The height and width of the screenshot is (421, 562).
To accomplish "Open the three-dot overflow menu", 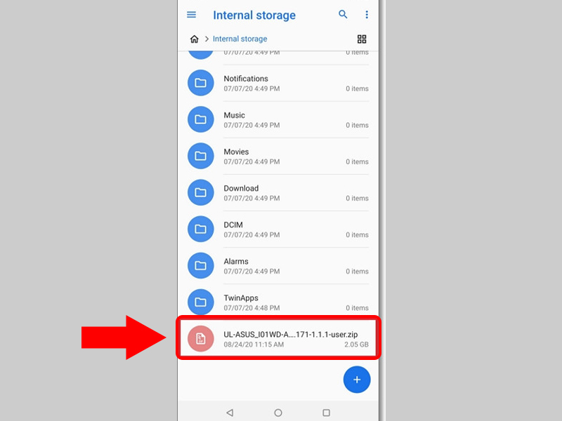I will tap(366, 14).
